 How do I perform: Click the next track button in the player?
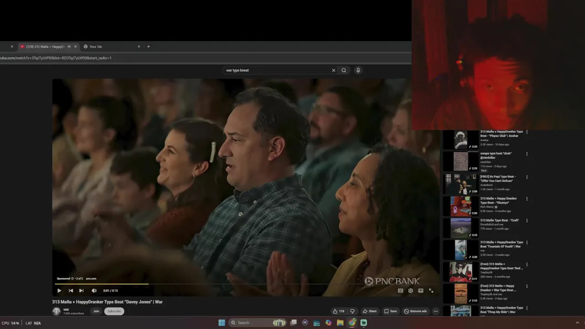pos(81,291)
